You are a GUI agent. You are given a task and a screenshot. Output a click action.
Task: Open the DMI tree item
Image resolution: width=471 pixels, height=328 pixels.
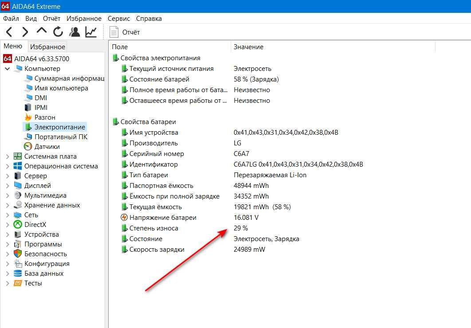[40, 98]
